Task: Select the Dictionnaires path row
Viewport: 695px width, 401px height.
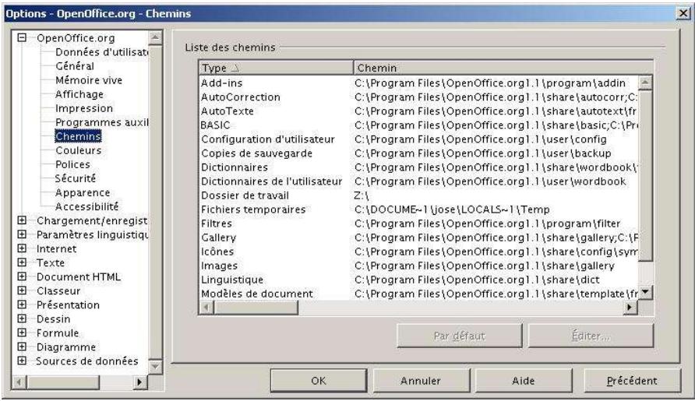Action: [x=419, y=167]
